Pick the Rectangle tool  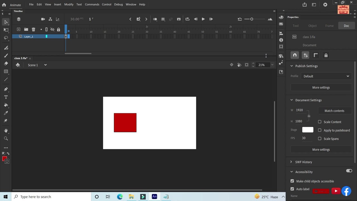point(6,71)
